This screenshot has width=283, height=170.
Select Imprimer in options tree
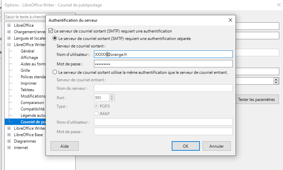(x=29, y=83)
